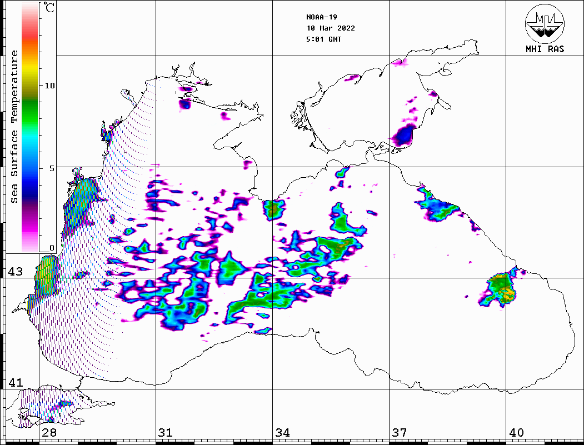
Task: Click the "MHI RAS" caption text
Action: click(545, 49)
